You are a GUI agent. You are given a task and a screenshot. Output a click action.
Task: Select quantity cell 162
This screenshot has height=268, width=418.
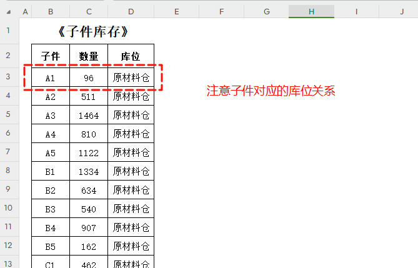pyautogui.click(x=89, y=246)
